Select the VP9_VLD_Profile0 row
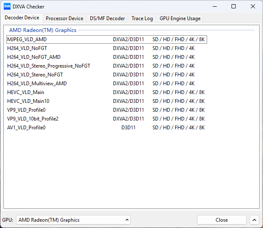The height and width of the screenshot is (228, 263). click(x=107, y=110)
